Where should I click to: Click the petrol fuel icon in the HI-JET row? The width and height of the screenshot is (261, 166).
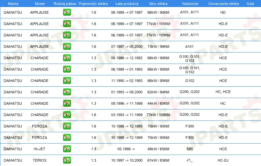point(67,149)
